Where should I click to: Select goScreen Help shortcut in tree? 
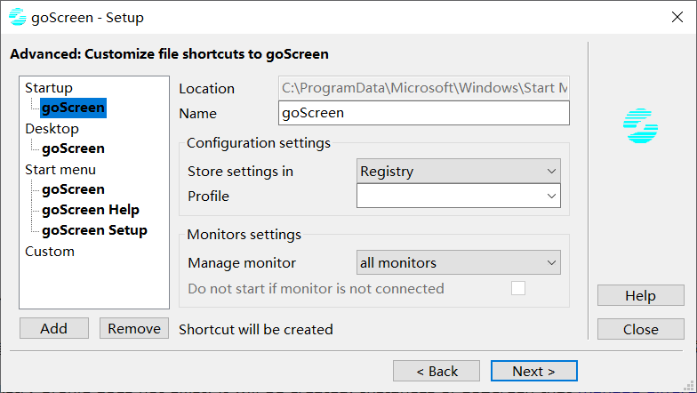(x=90, y=210)
